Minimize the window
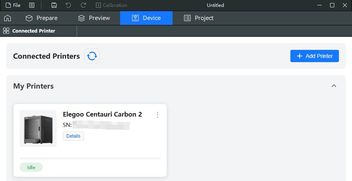 [x=319, y=5]
